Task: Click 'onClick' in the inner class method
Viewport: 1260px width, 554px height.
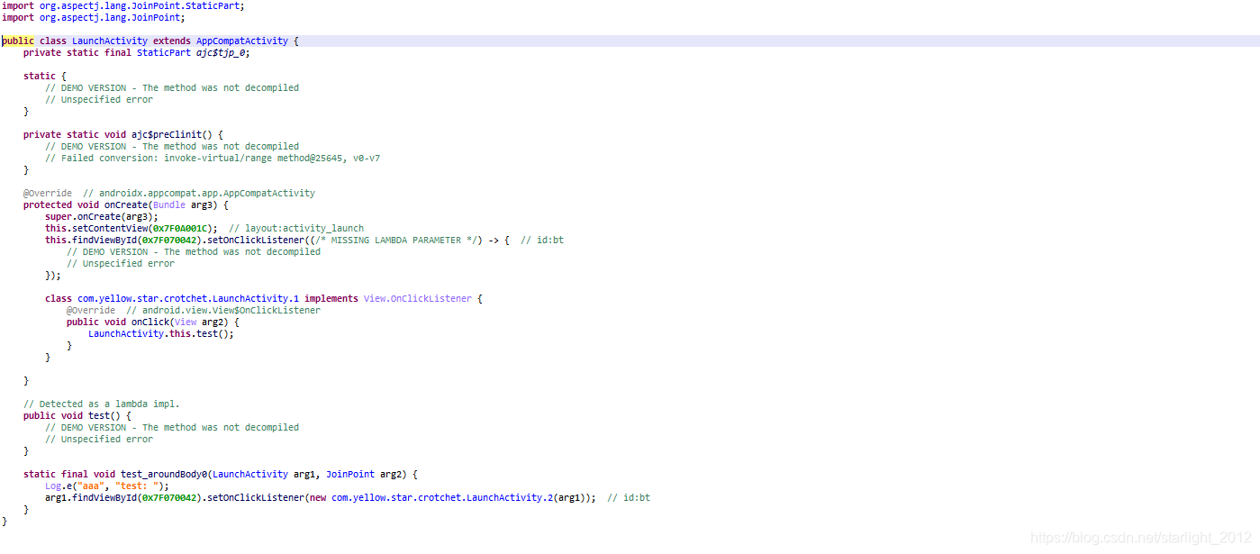Action: tap(150, 322)
